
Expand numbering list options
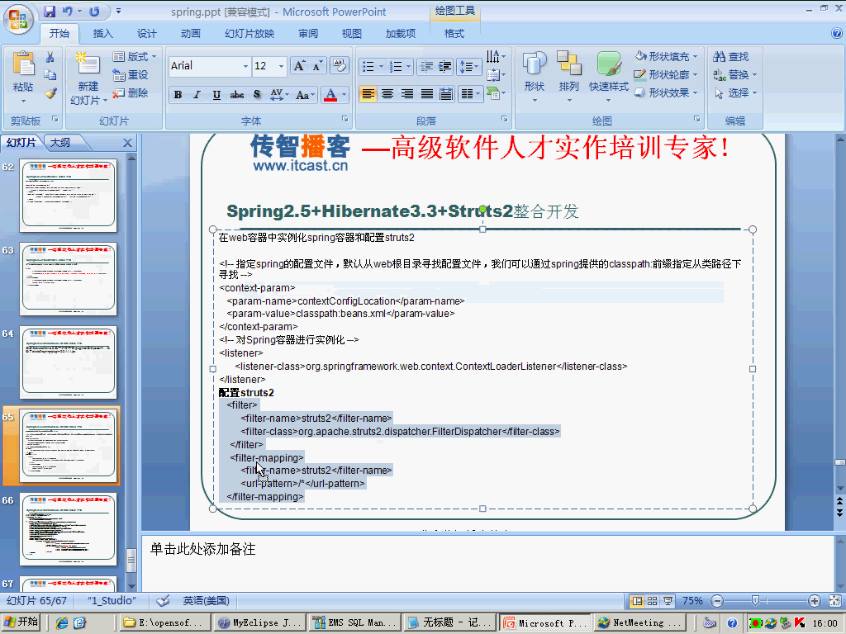click(x=408, y=66)
